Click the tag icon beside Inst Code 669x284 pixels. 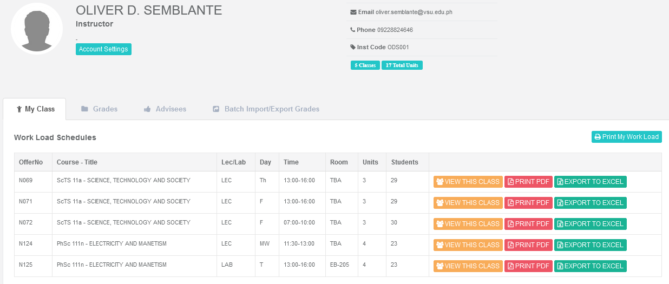click(x=353, y=47)
